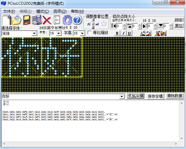This screenshot has height=149, width=186.
Task: Click the output area vertical scrollbar down arrow
Action: coord(182,139)
